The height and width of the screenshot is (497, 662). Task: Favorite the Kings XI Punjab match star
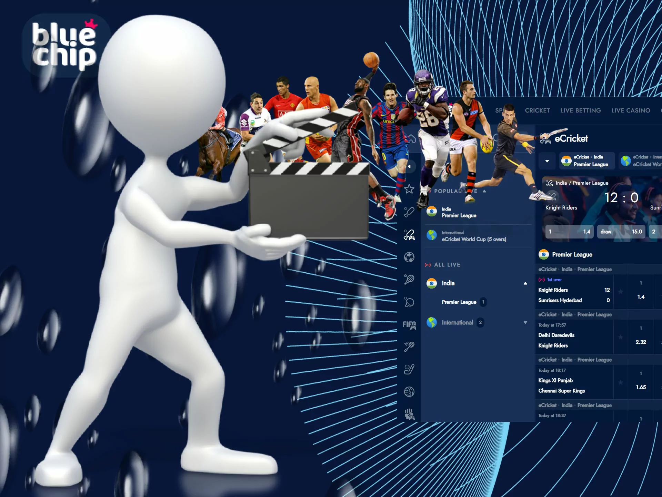(621, 382)
